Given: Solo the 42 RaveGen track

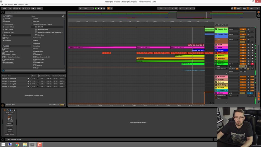Looking at the screenshot, I should (x=248, y=53).
